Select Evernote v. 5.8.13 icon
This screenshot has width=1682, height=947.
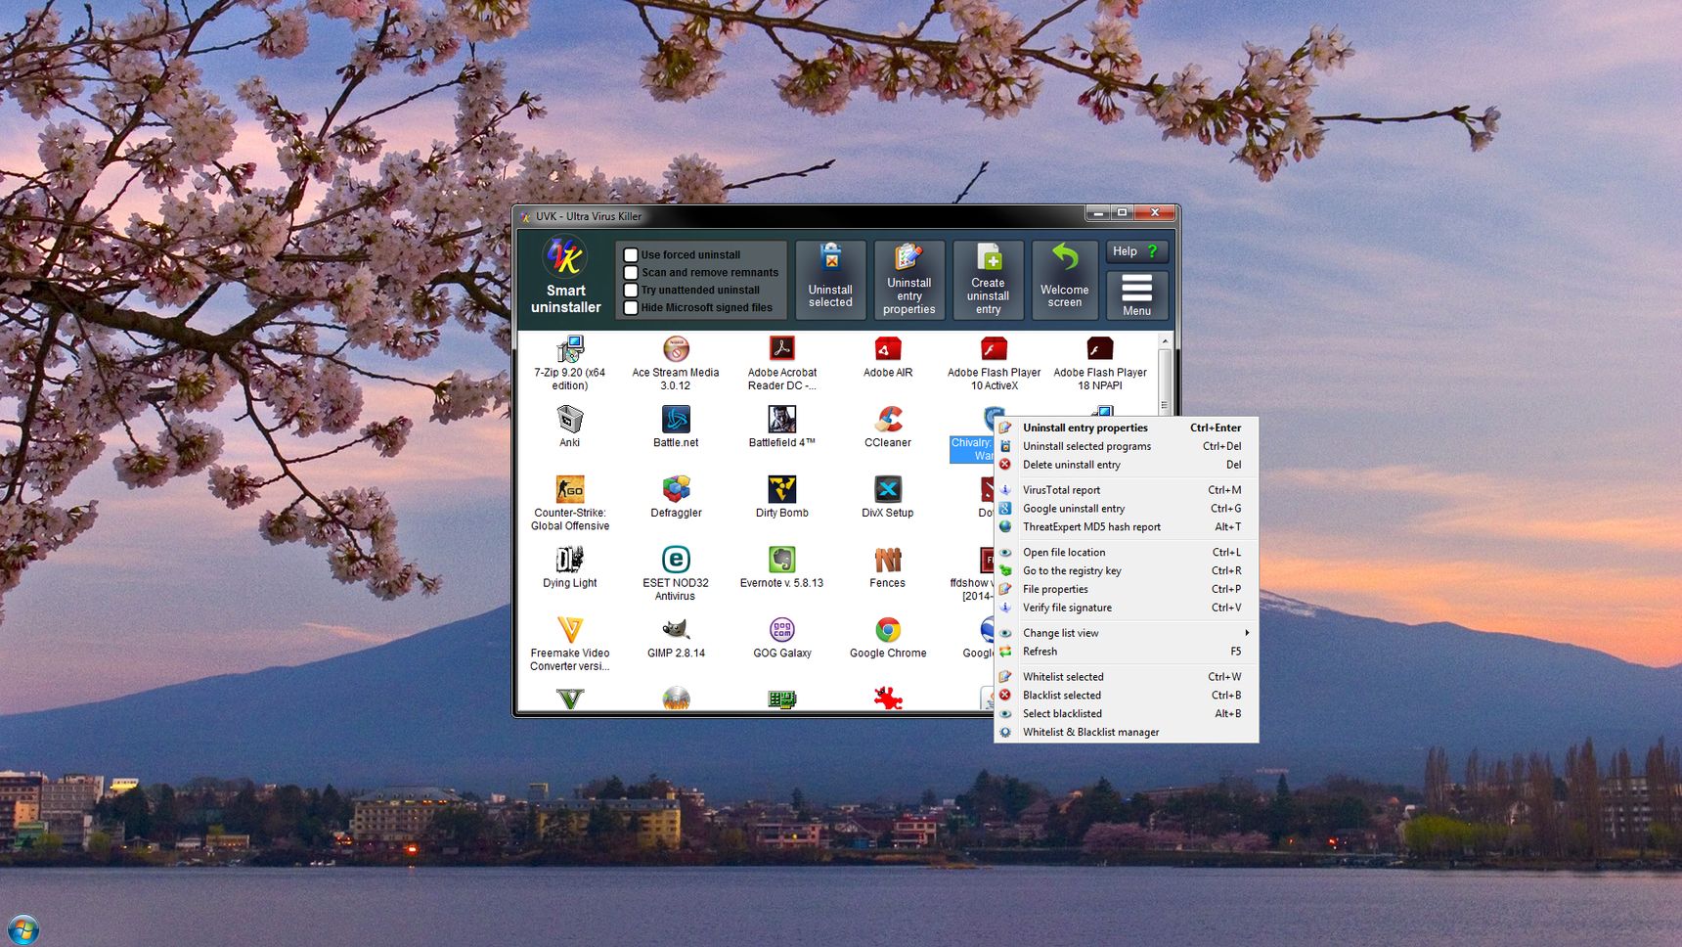tap(782, 560)
